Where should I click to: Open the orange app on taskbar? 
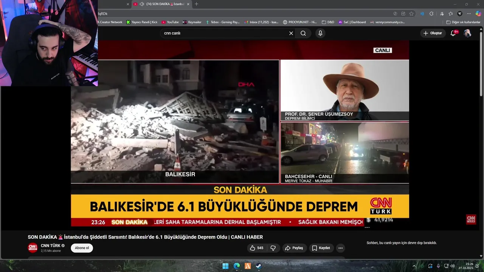coord(248,266)
